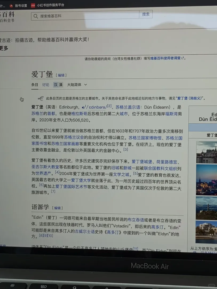Open citation reference [7]
217x289 pixels.
pos(53,191)
